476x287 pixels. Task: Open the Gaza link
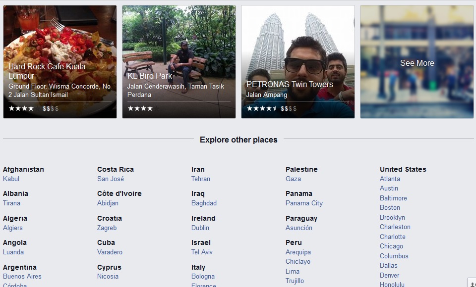pyautogui.click(x=293, y=179)
